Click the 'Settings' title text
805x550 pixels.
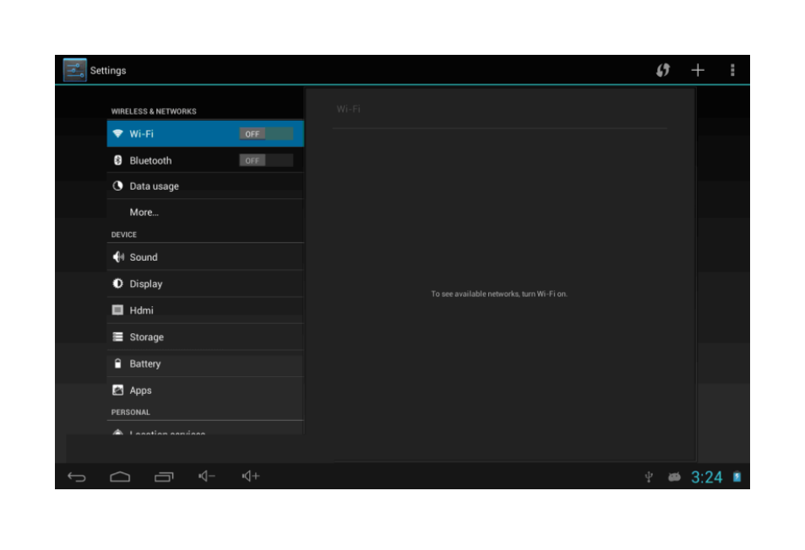108,71
